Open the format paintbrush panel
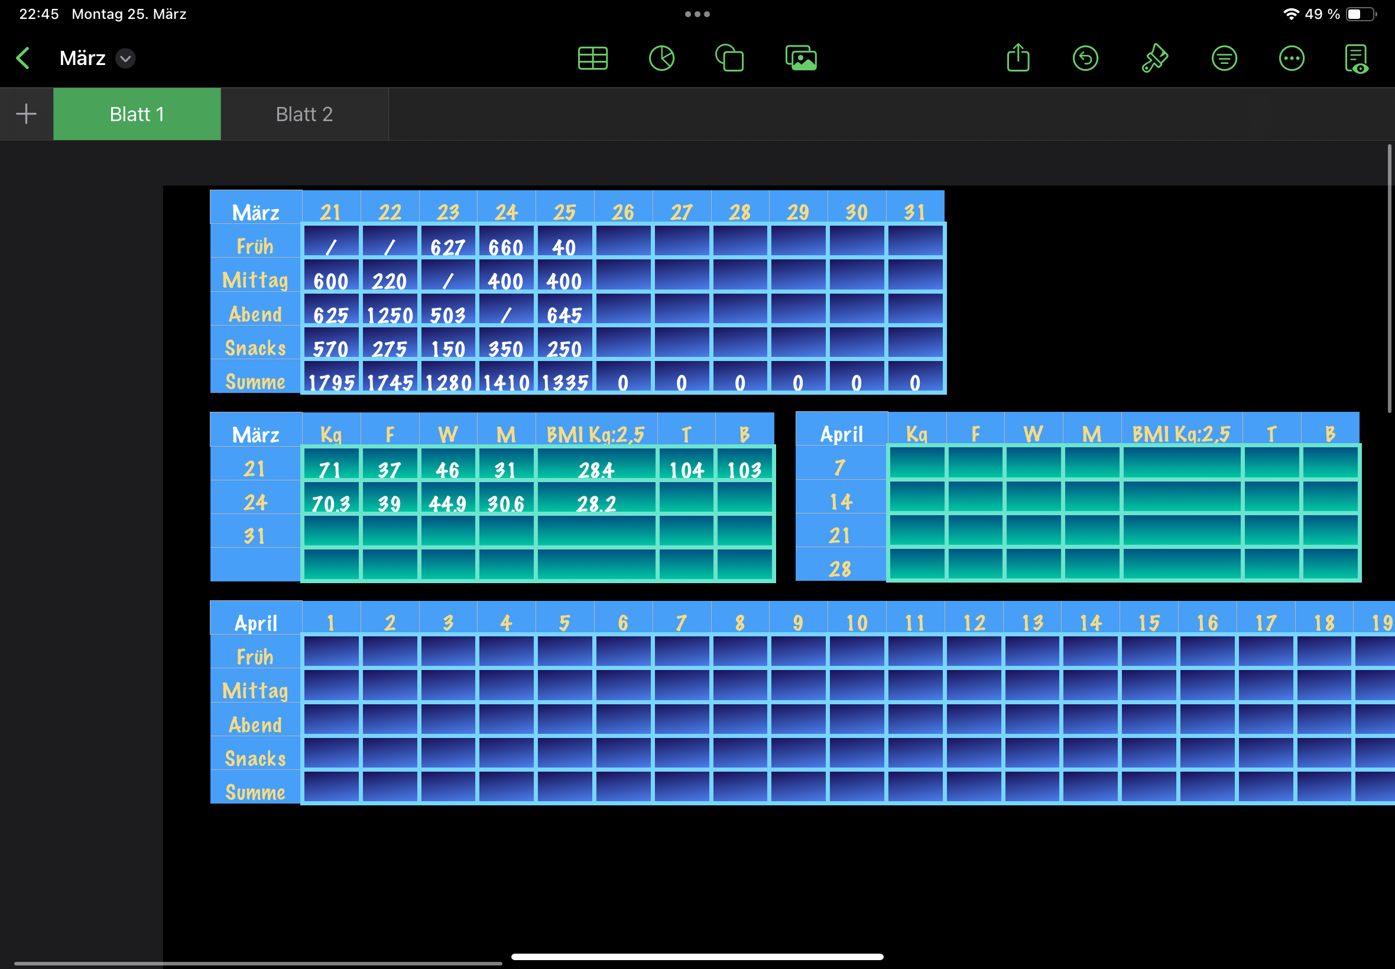This screenshot has width=1395, height=969. pyautogui.click(x=1154, y=58)
